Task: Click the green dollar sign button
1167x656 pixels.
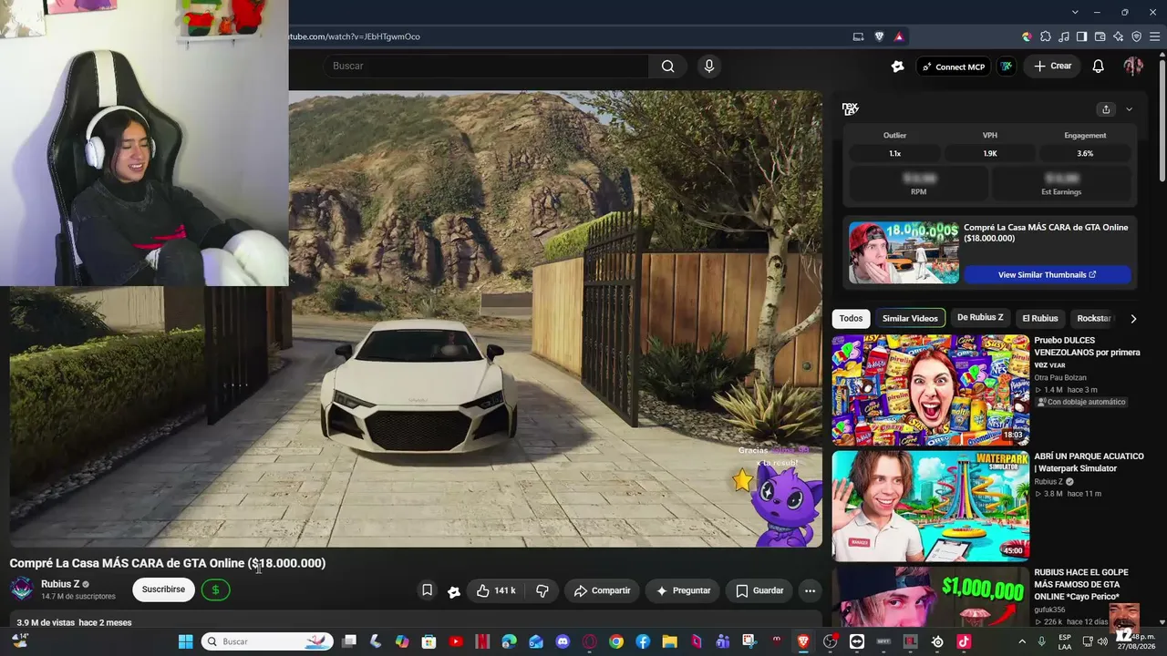Action: pos(215,589)
